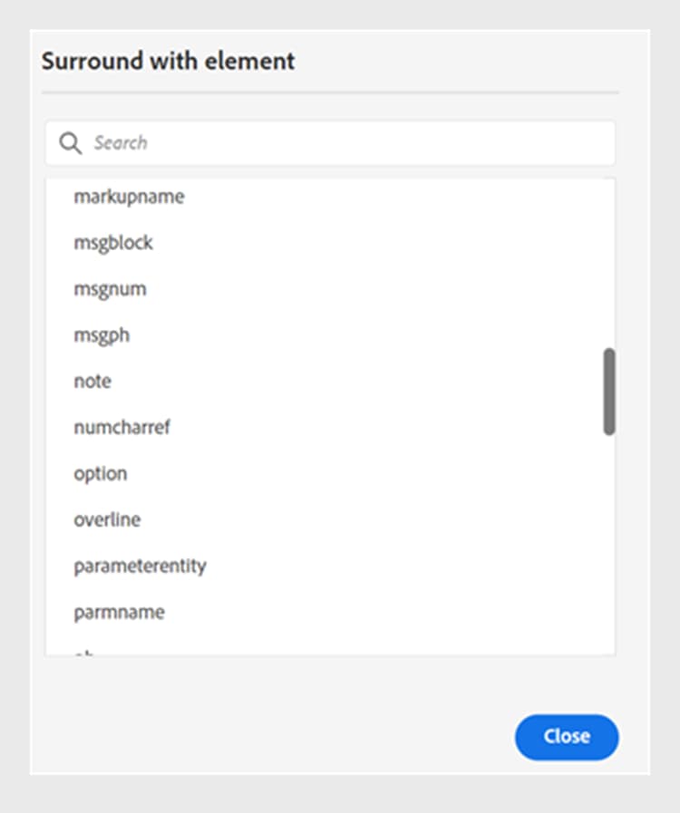
Task: Select the msgblock element
Action: coord(112,242)
